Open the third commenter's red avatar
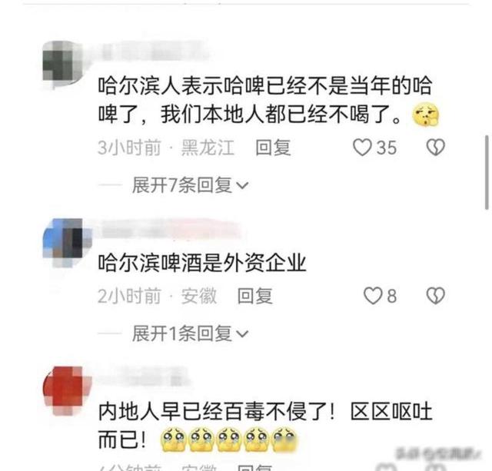Viewport: 492px width, 471px height. (x=66, y=389)
